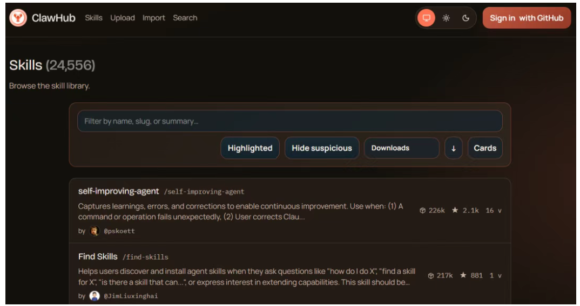Toggle the Cards view mode
This screenshot has height=306, width=580.
(x=484, y=148)
